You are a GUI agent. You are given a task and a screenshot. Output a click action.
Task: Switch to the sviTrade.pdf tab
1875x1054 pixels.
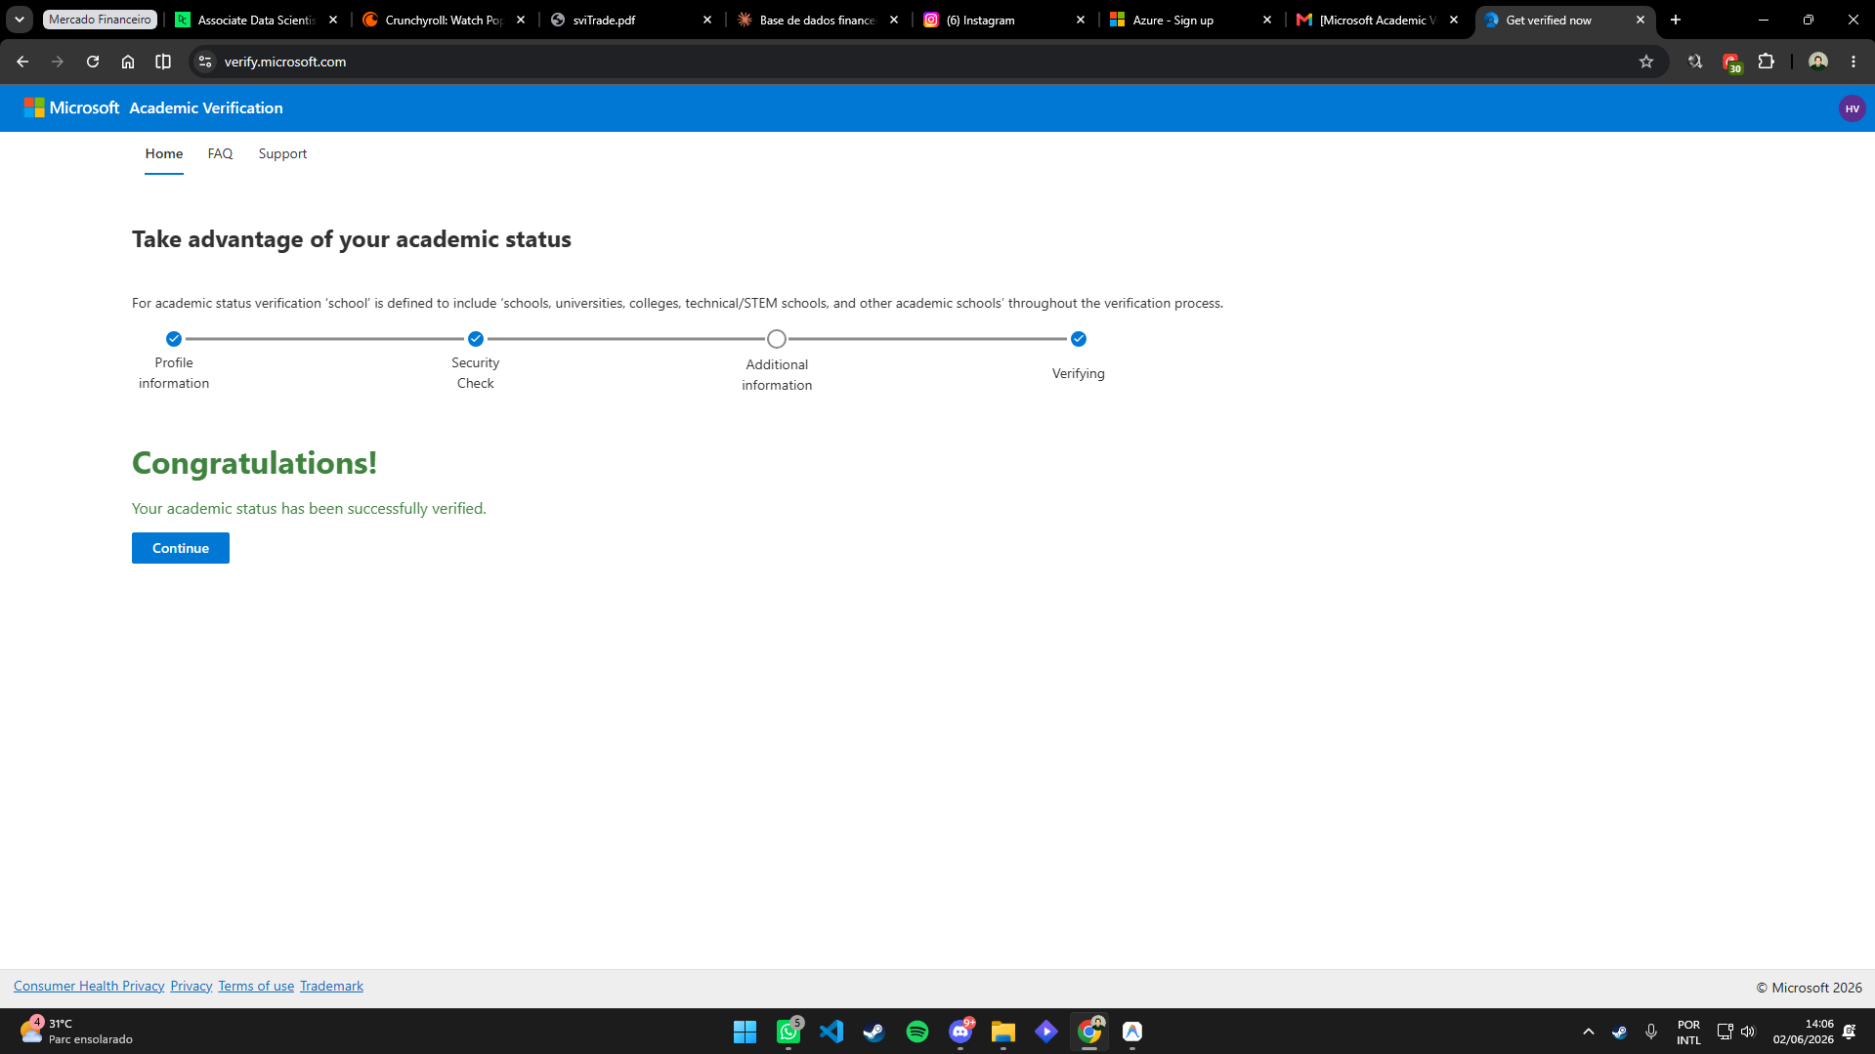click(631, 20)
